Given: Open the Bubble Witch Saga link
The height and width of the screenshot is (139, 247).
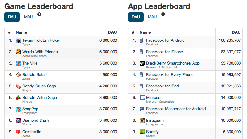Looking at the screenshot, I should tap(40, 97).
